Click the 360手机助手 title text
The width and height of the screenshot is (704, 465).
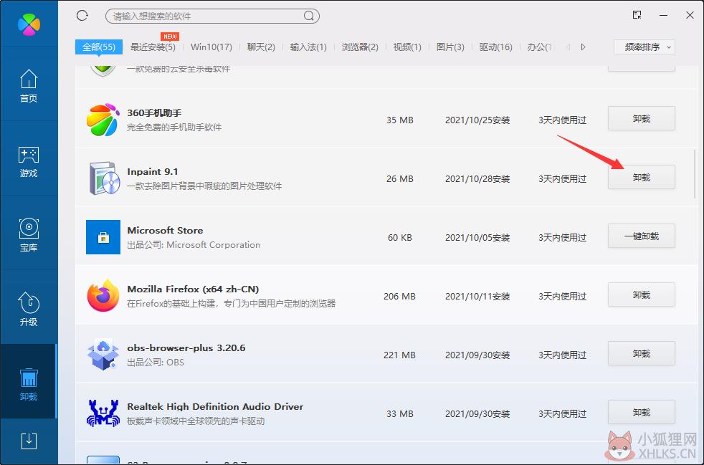click(154, 112)
